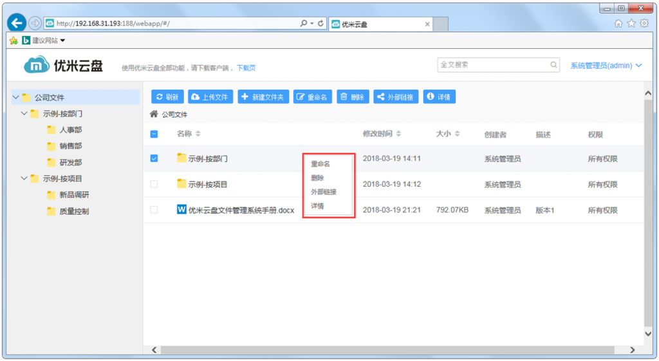Collapse the 公司文件 tree node
The image size is (659, 361).
[x=15, y=98]
